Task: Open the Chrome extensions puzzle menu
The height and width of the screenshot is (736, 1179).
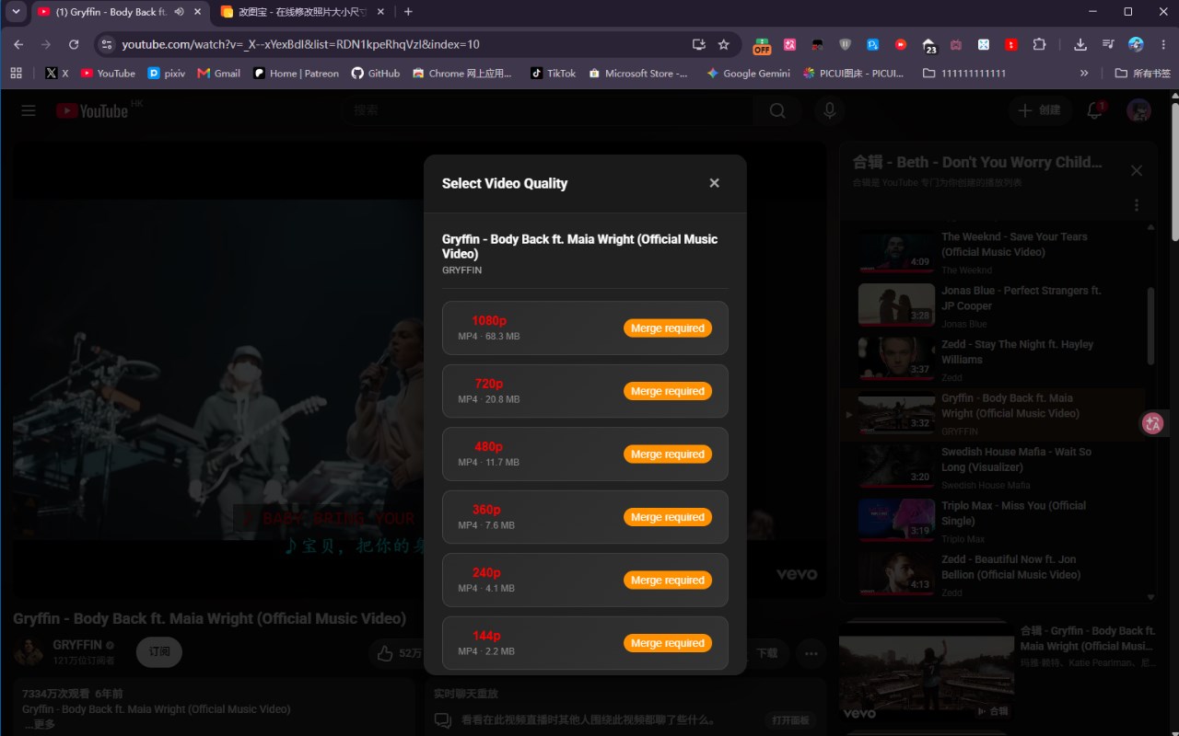Action: 1039,44
